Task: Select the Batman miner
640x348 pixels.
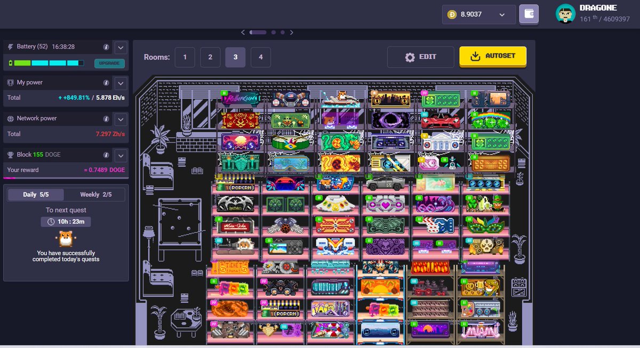Action: tap(236, 204)
